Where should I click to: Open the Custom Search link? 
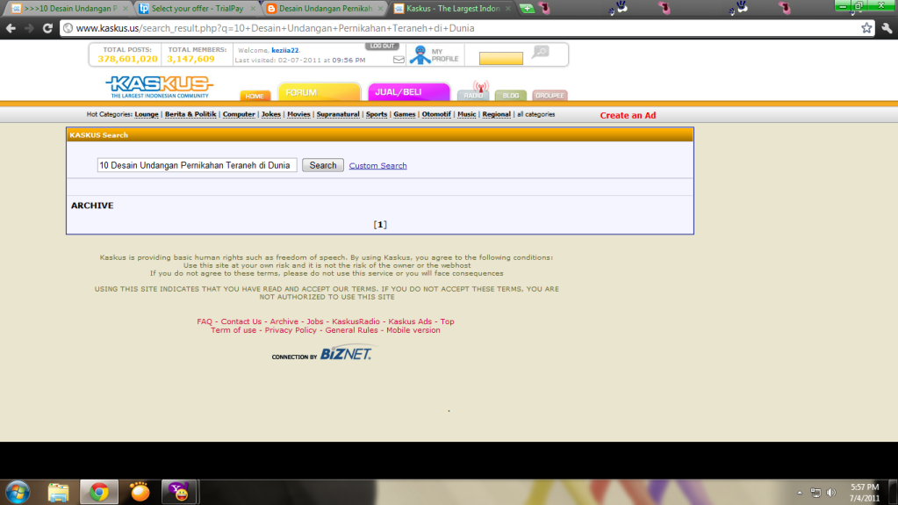378,166
